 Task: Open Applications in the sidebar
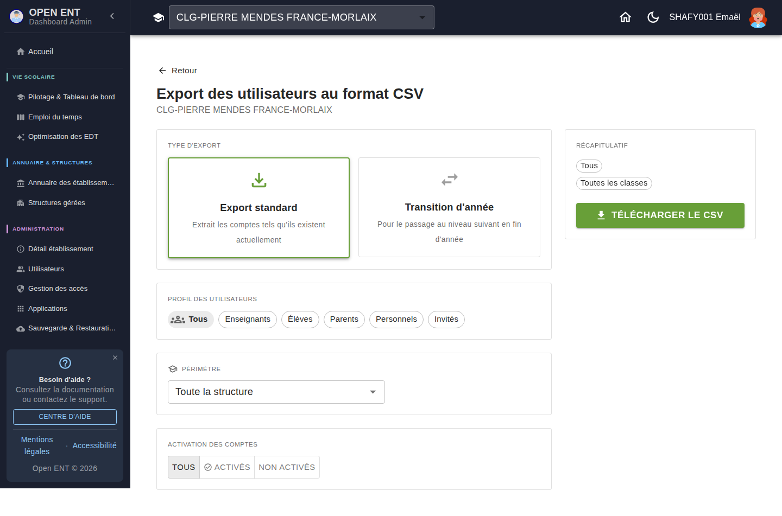[65, 309]
